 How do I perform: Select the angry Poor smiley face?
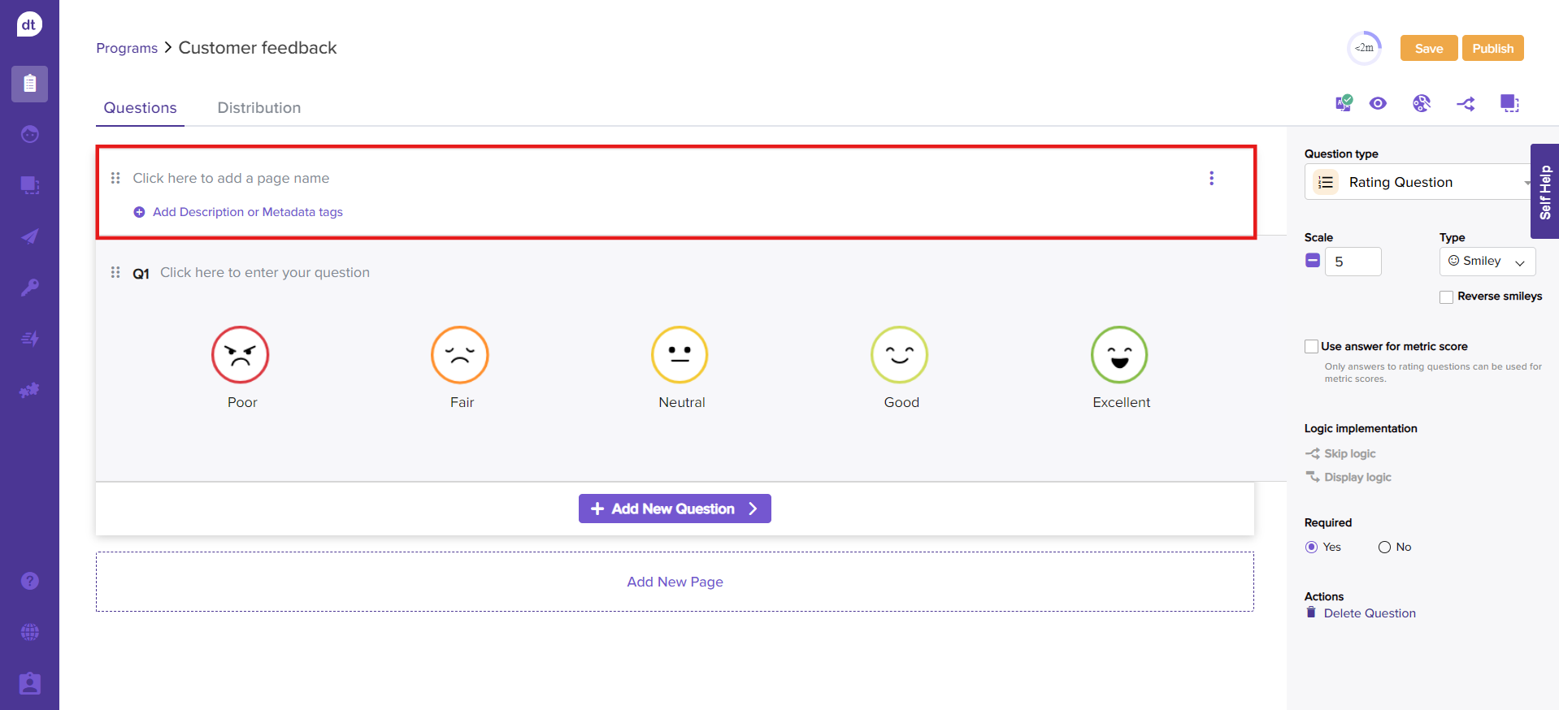(241, 355)
